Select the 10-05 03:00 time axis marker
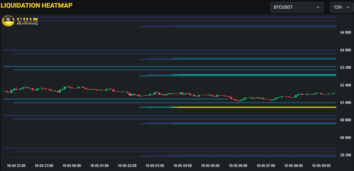This screenshot has height=171, width=354. [x=155, y=166]
